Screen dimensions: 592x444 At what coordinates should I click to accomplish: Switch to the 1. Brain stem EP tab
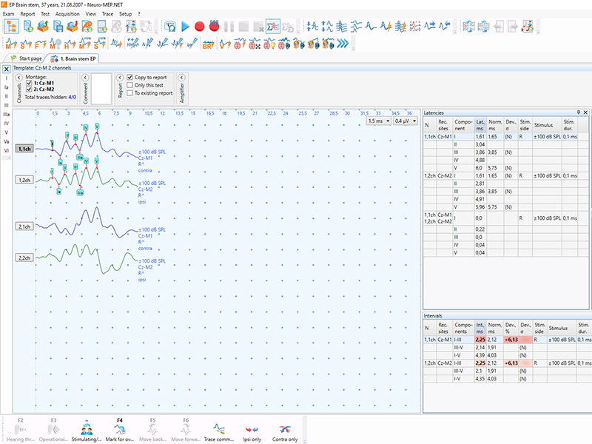coord(74,58)
